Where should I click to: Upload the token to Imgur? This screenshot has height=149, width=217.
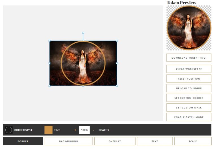[189, 88]
